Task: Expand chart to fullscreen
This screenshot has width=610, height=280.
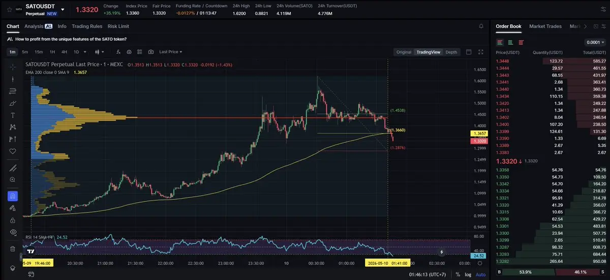Action: point(481,52)
